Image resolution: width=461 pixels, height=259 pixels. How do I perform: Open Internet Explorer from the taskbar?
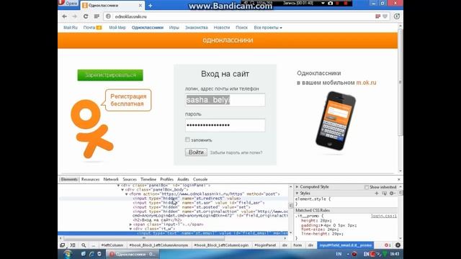point(91,254)
